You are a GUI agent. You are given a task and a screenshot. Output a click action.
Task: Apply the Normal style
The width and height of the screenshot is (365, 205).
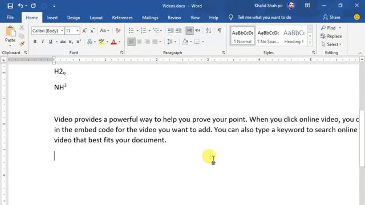pyautogui.click(x=242, y=36)
